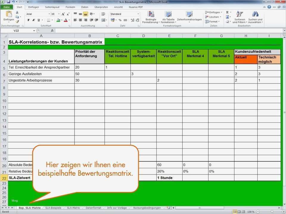Viewport: 286px width, 214px height.
Task: Toggle italic formatting (K)
Action: click(34, 20)
